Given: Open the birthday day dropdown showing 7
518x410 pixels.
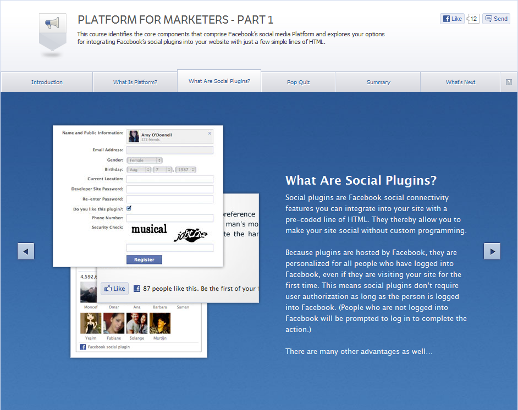Looking at the screenshot, I should click(x=163, y=170).
